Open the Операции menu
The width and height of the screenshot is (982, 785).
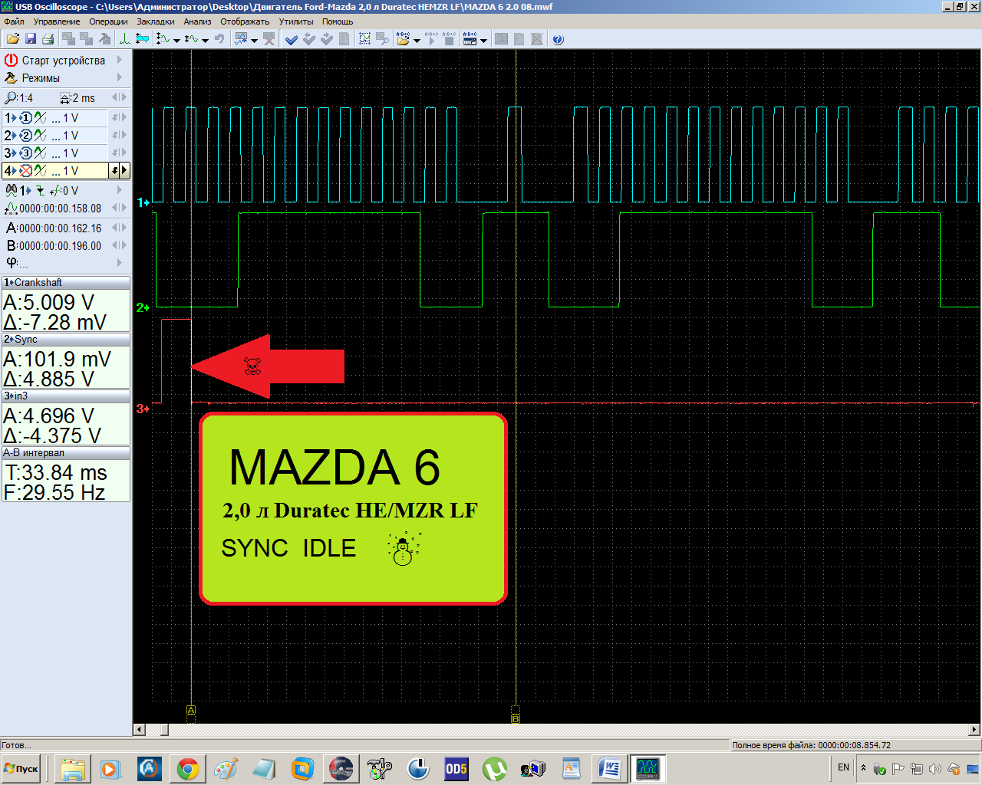click(108, 21)
